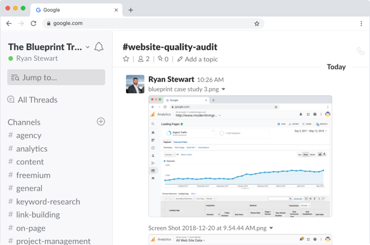This screenshot has width=370, height=245.
Task: Open Ryan Stewart's avatar in the message
Action: coord(135,84)
